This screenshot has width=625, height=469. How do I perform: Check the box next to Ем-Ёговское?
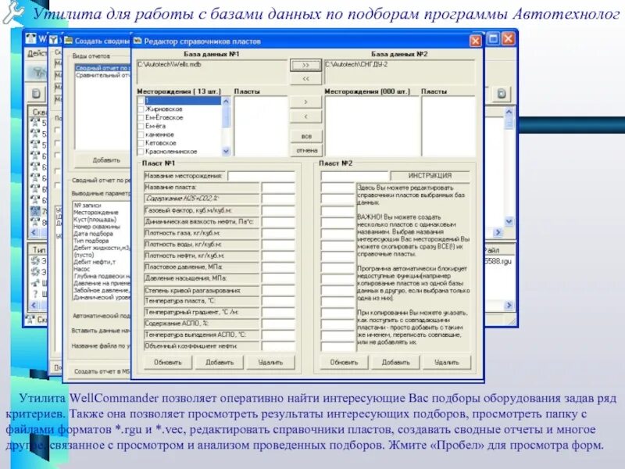pyautogui.click(x=141, y=118)
